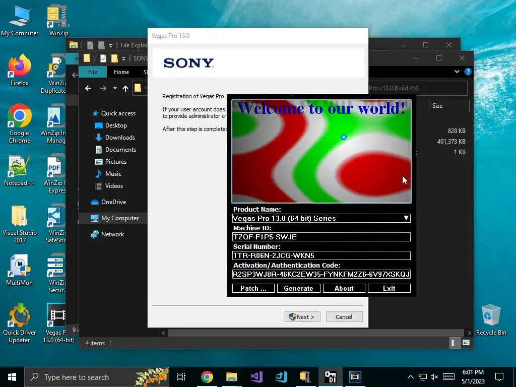Image resolution: width=516 pixels, height=387 pixels.
Task: Click the Patch button in keygen
Action: [x=253, y=288]
